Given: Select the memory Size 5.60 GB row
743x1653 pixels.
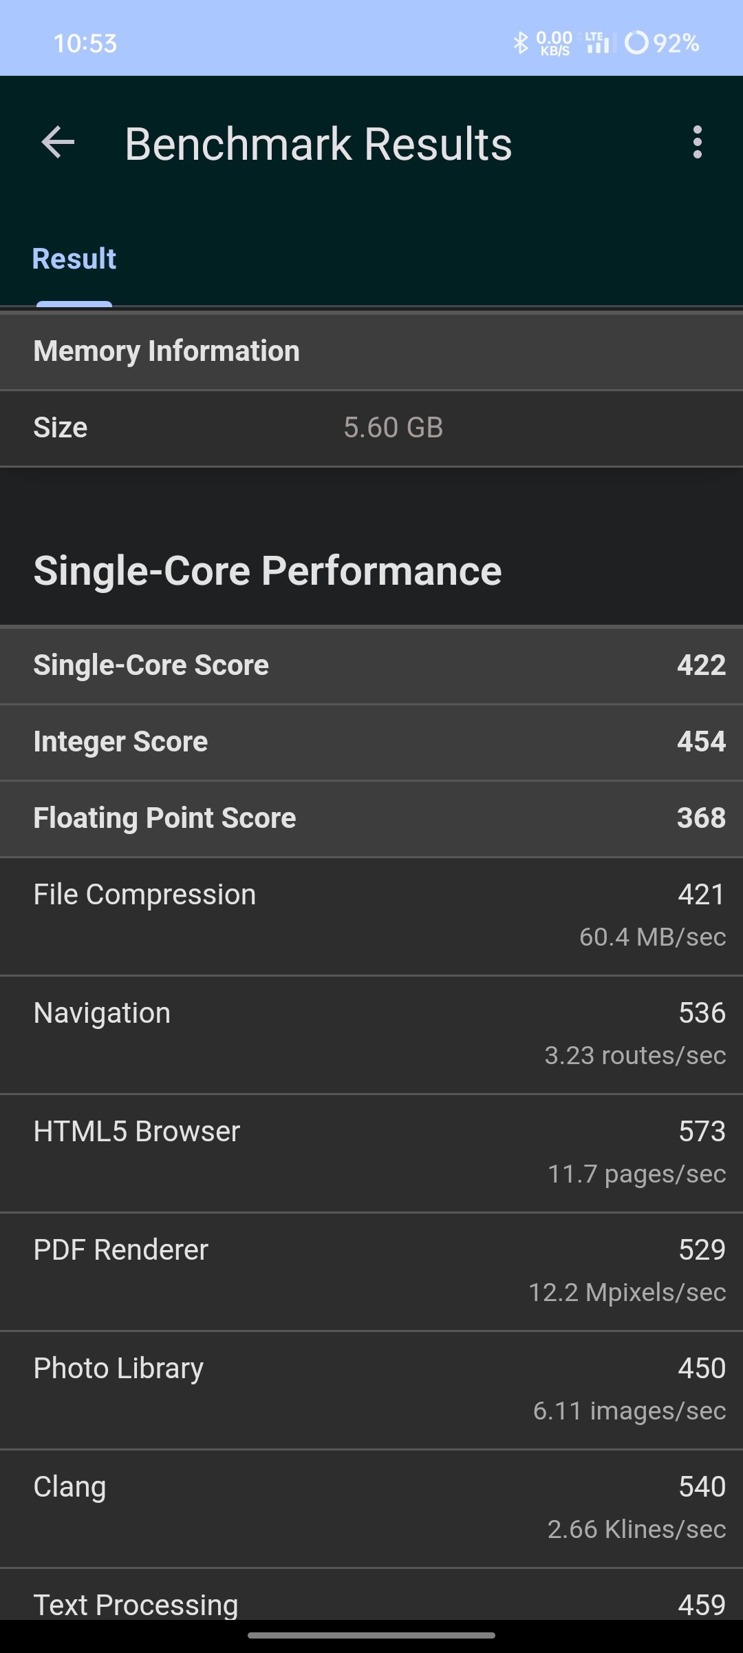Looking at the screenshot, I should click(x=371, y=428).
